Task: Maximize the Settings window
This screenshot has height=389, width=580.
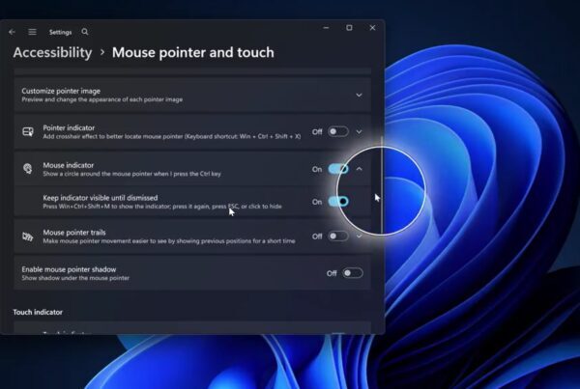Action: [x=349, y=28]
